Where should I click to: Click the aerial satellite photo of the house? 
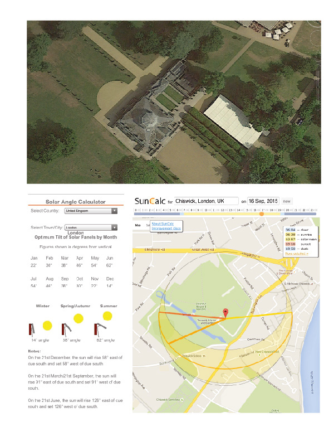pos(174,102)
